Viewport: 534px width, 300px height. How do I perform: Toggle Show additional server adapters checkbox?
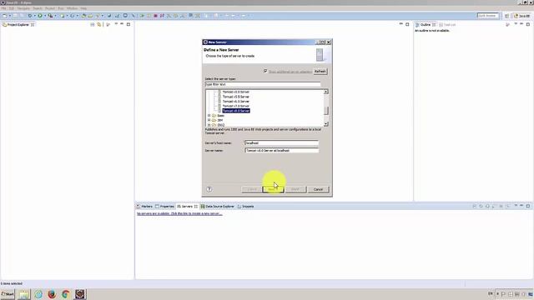(x=265, y=71)
